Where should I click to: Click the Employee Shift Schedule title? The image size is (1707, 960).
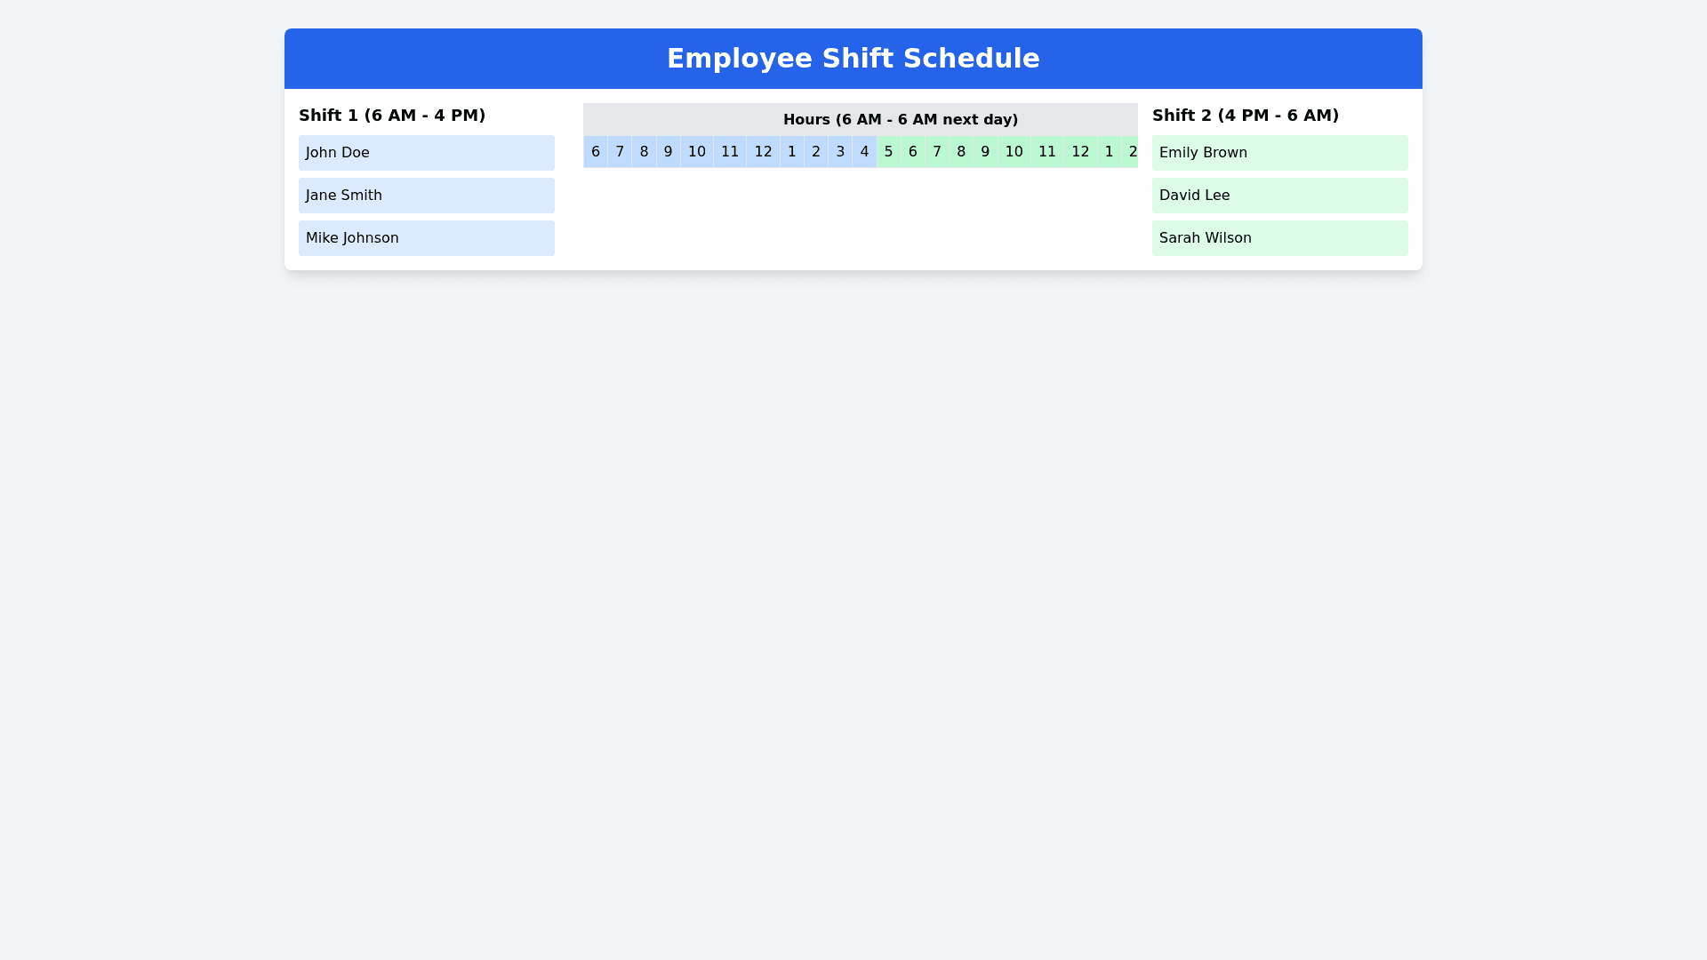click(x=853, y=59)
